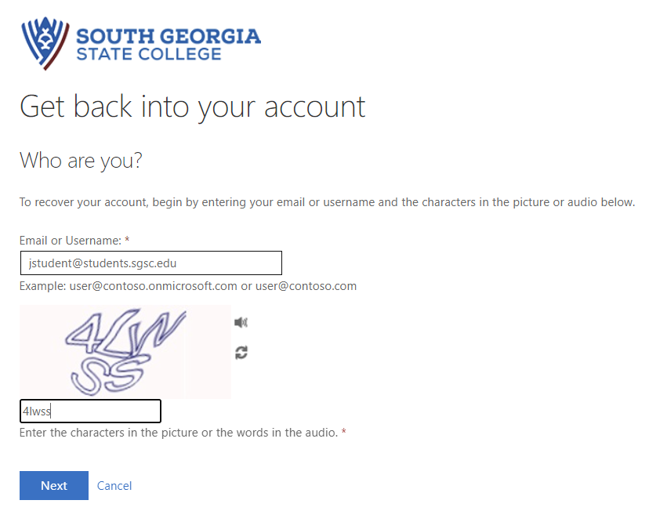Click the account recovery instruction paragraph
This screenshot has height=522, width=667.
point(327,202)
